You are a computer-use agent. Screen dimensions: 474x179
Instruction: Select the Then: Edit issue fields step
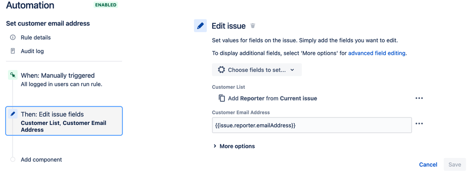[64, 121]
